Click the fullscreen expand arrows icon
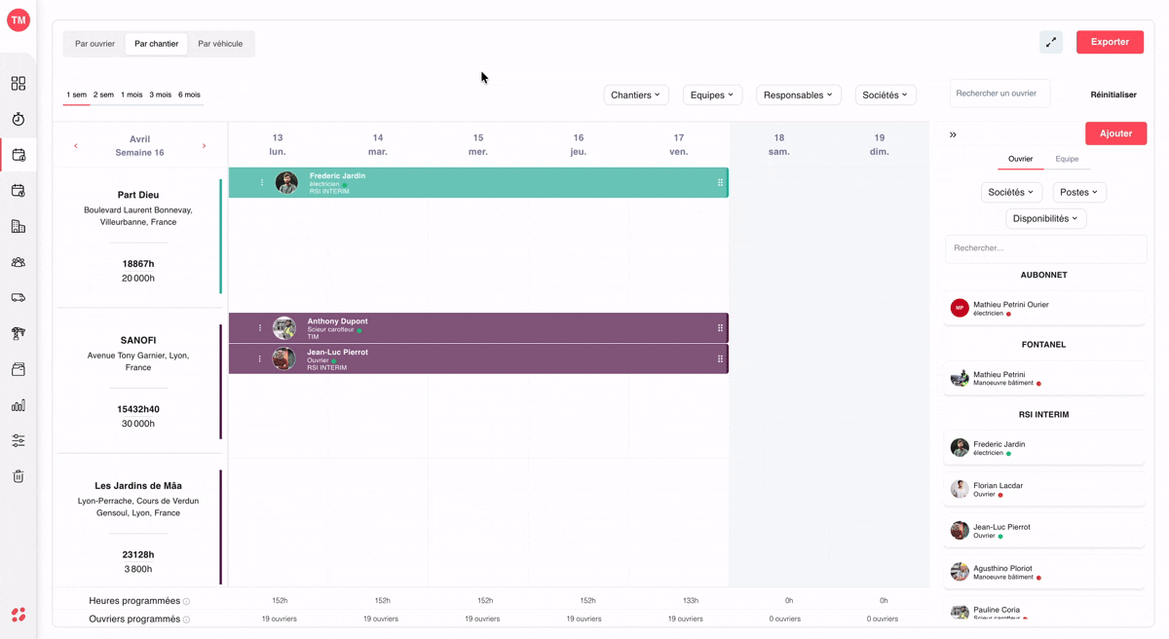The height and width of the screenshot is (639, 1169). pyautogui.click(x=1051, y=43)
